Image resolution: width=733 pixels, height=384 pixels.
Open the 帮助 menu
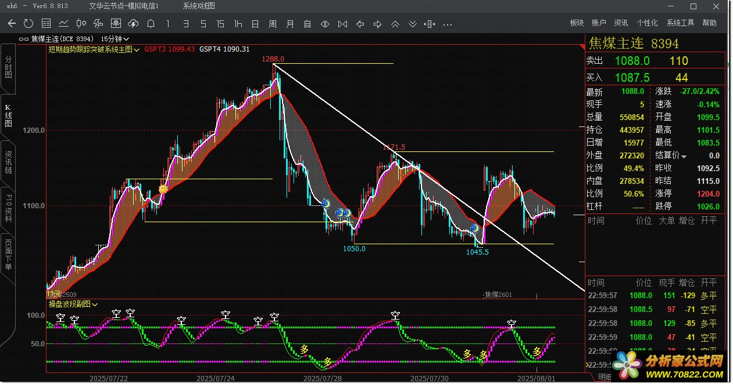click(x=709, y=23)
